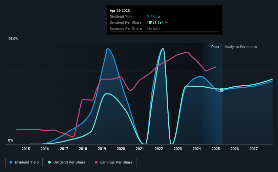Click the Past region label
Screen dimensions: 278x172
(x=215, y=47)
